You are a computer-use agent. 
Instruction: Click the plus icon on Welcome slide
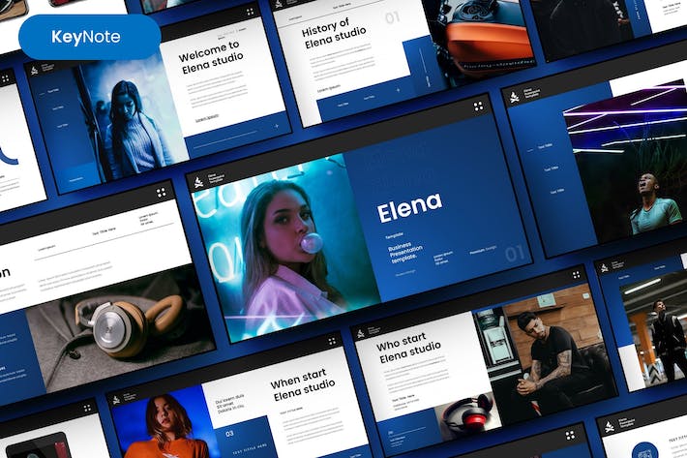click(275, 125)
